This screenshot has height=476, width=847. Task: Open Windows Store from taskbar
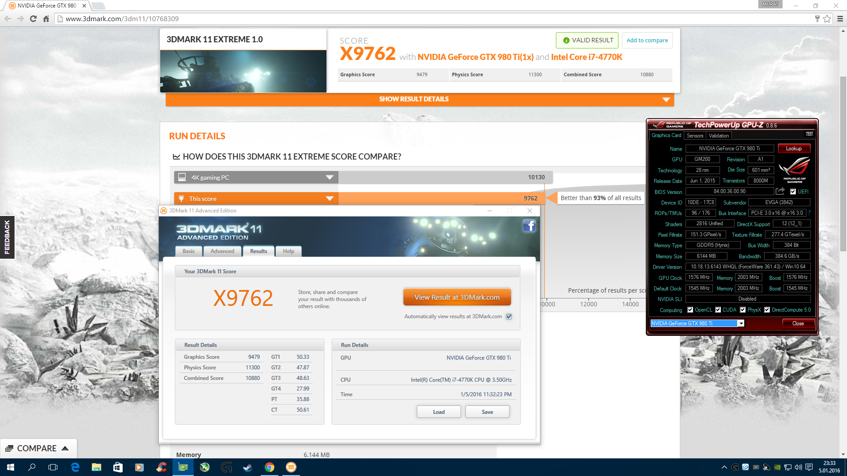(118, 467)
